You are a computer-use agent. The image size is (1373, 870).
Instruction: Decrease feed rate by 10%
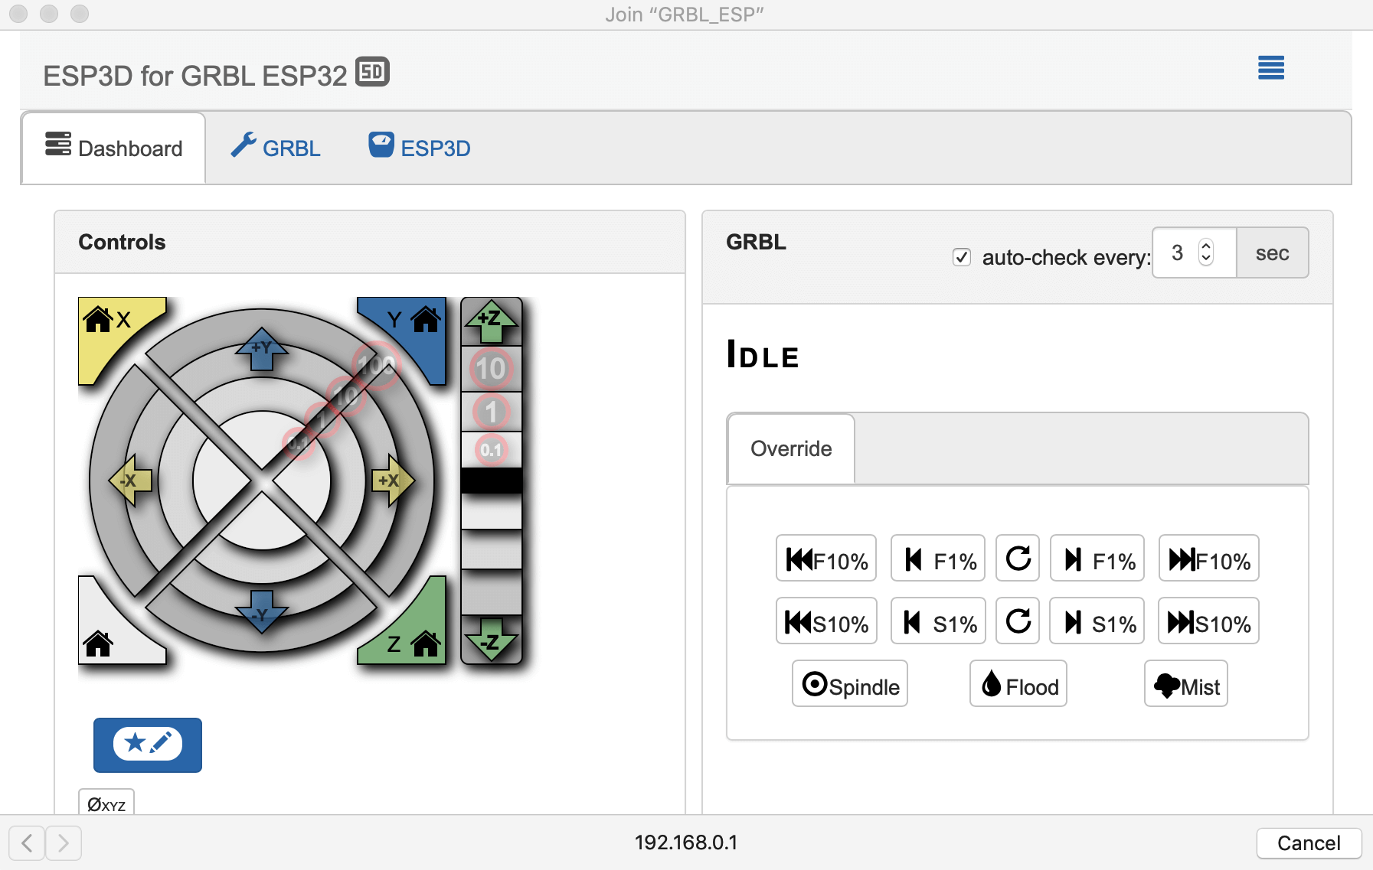tap(826, 559)
